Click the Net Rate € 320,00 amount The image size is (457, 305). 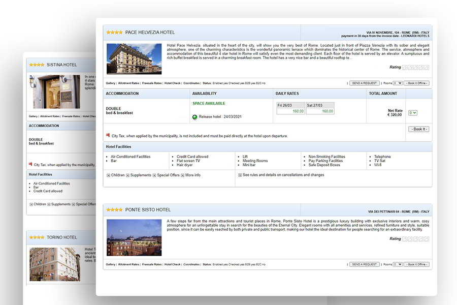395,113
